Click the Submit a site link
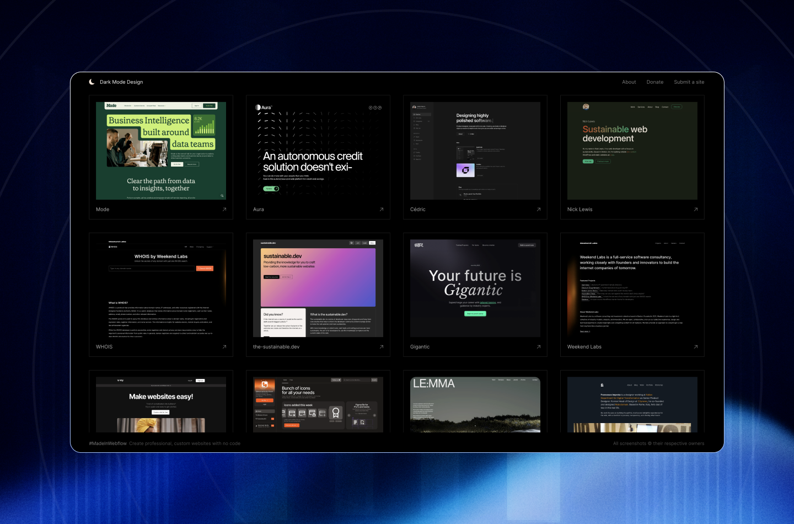Image resolution: width=794 pixels, height=524 pixels. pos(689,82)
